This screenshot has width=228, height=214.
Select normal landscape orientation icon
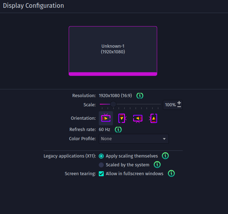click(106, 118)
